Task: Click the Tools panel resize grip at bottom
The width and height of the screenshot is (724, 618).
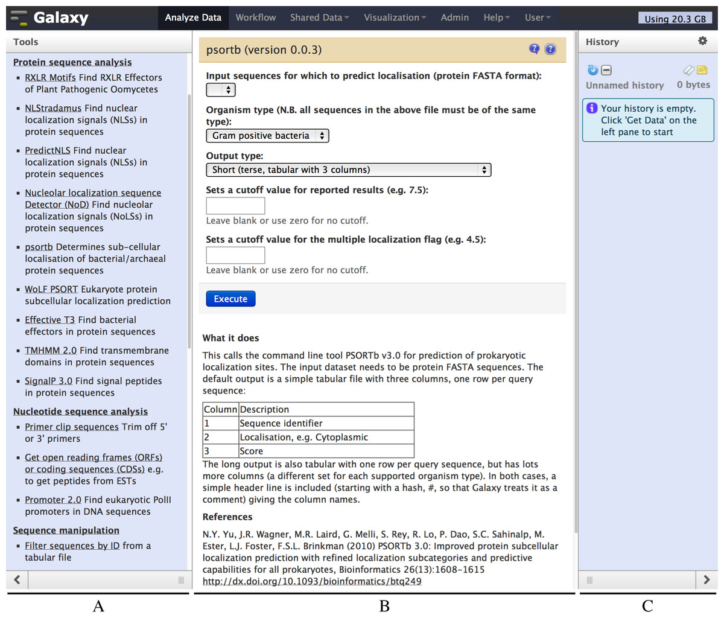Action: coord(181,580)
